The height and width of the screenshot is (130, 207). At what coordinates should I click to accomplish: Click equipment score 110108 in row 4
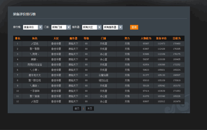click(161, 60)
